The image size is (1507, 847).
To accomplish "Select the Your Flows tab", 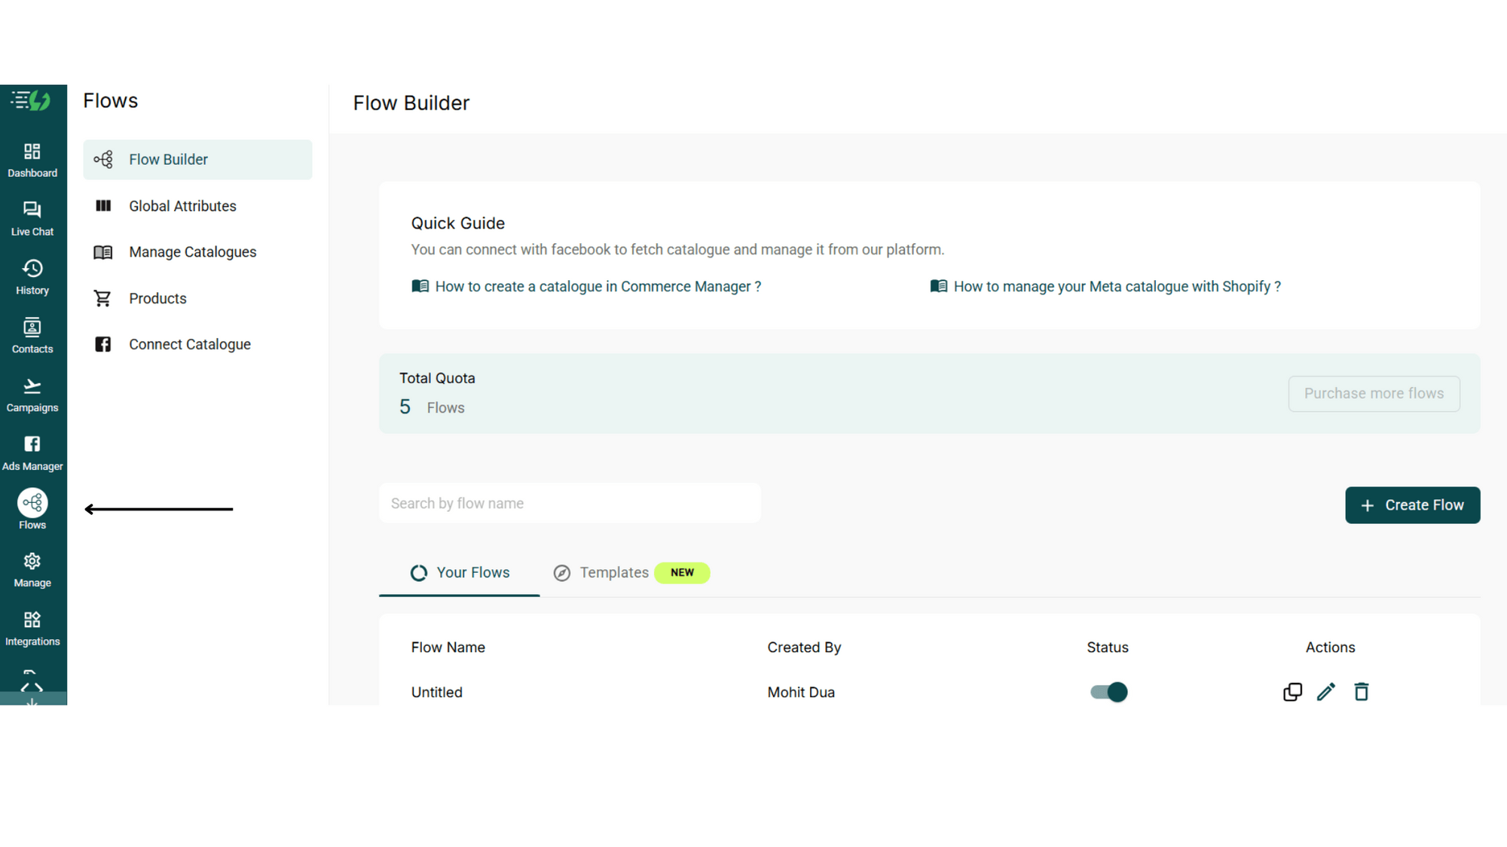I will (460, 573).
